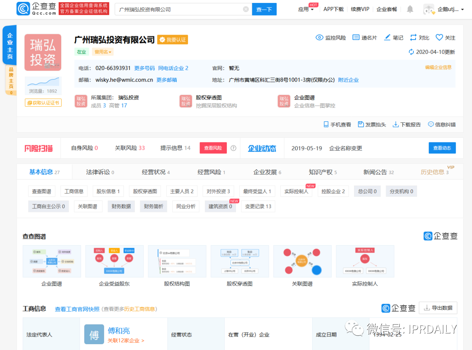The width and height of the screenshot is (472, 350).
Task: Refresh data via 2020-04-10更新 icon
Action: pyautogui.click(x=412, y=52)
